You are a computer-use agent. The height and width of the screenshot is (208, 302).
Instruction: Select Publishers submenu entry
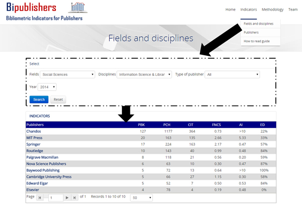click(251, 32)
